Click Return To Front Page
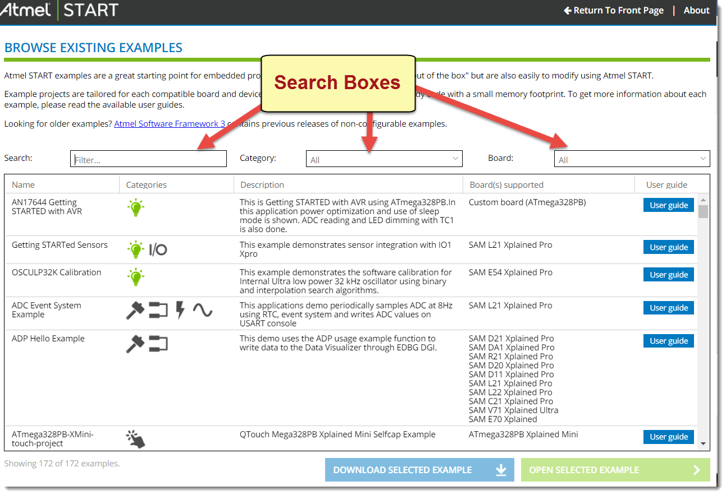The height and width of the screenshot is (495, 726). click(x=614, y=11)
